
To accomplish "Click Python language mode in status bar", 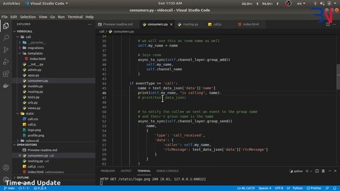I will tap(297, 188).
